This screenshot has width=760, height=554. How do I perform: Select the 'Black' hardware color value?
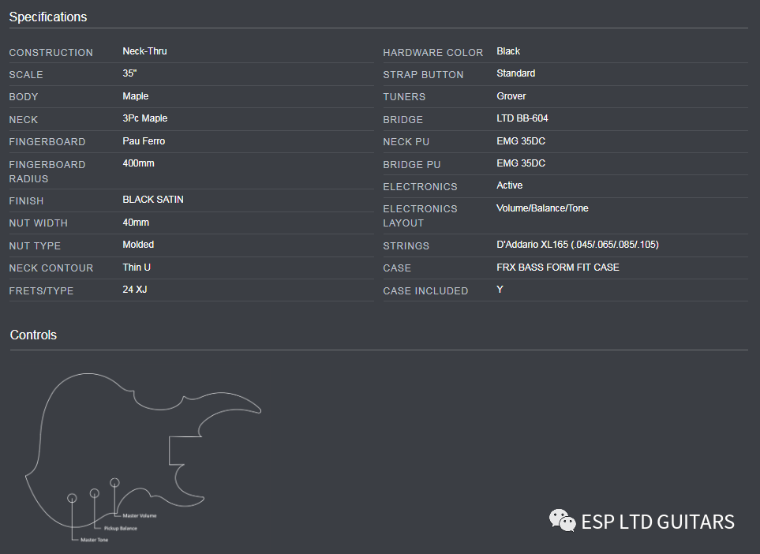coord(508,51)
